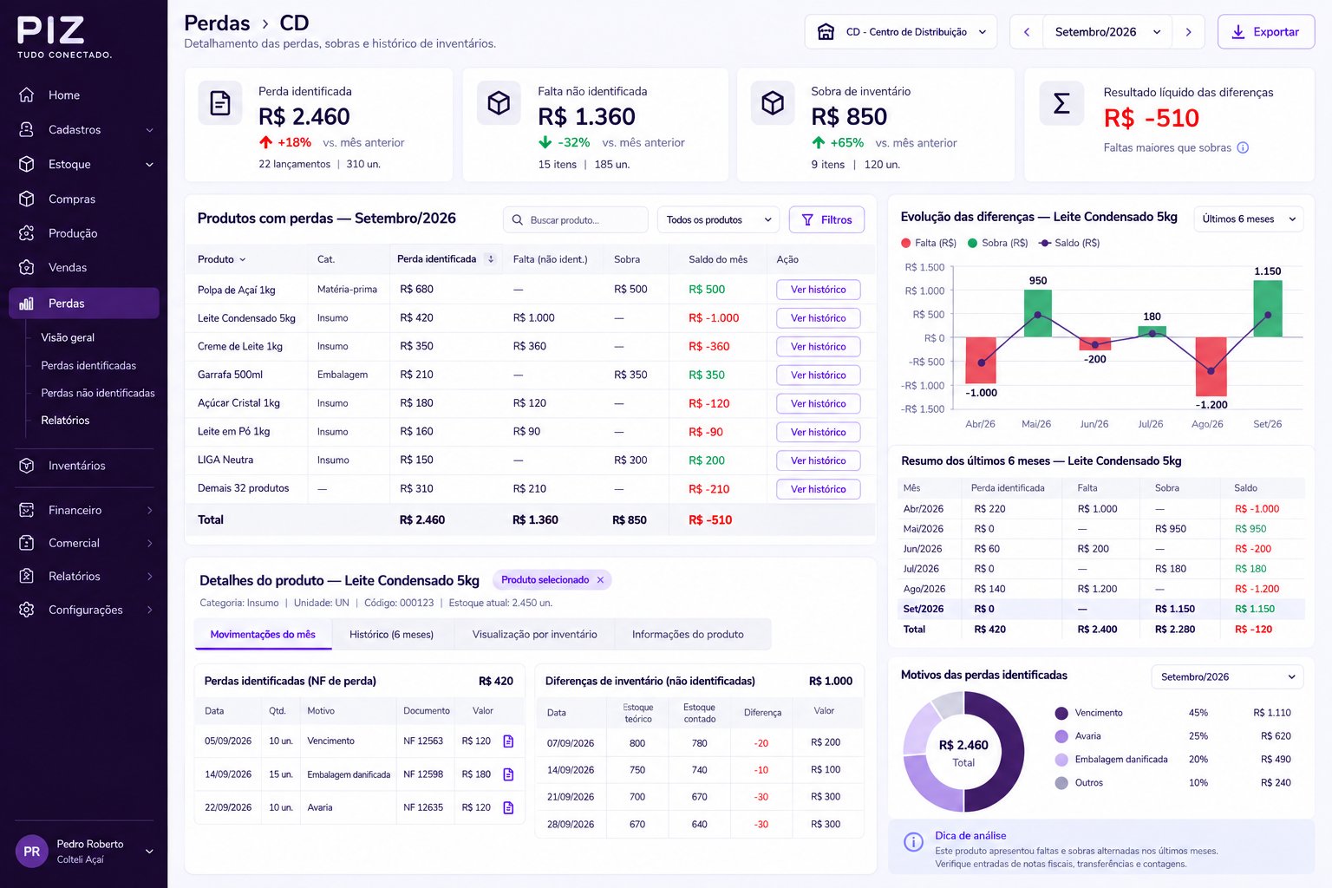The width and height of the screenshot is (1332, 888).
Task: Go to previous month arrow
Action: [x=1027, y=32]
